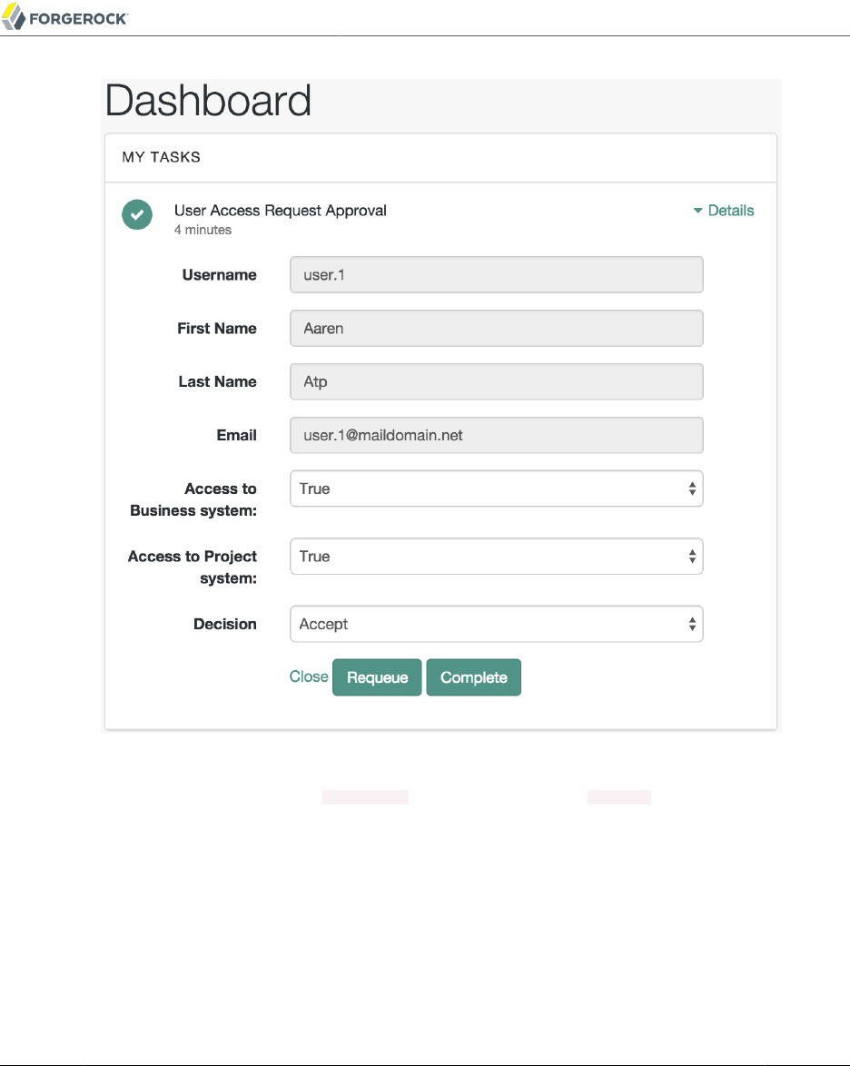Click the 4 minutes timestamp
Screen dimensions: 850x1066
pyautogui.click(x=203, y=230)
